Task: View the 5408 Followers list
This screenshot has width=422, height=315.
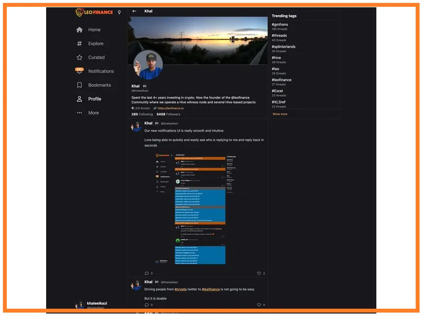Action: [169, 114]
